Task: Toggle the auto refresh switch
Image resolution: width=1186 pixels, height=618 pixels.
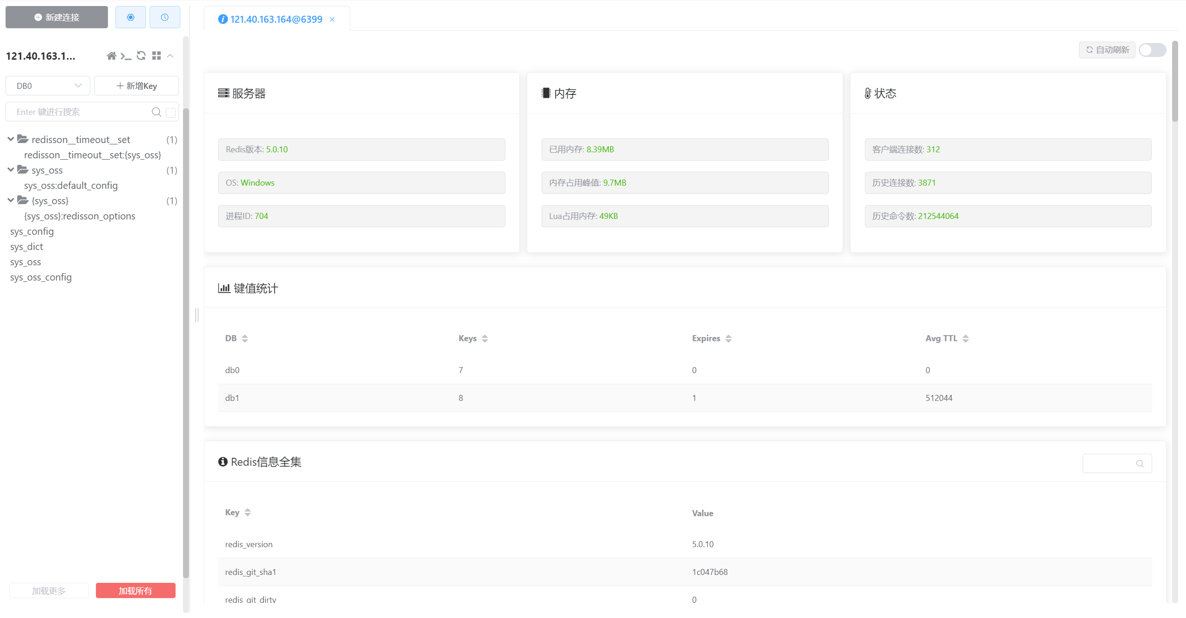Action: tap(1152, 50)
